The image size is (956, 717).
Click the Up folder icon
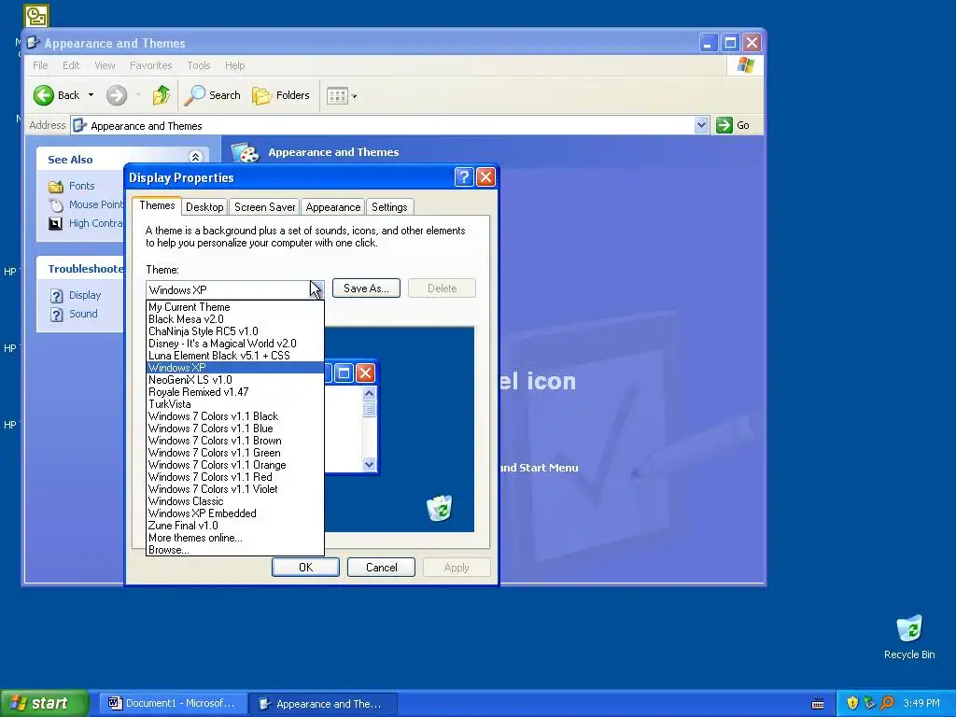coord(161,95)
